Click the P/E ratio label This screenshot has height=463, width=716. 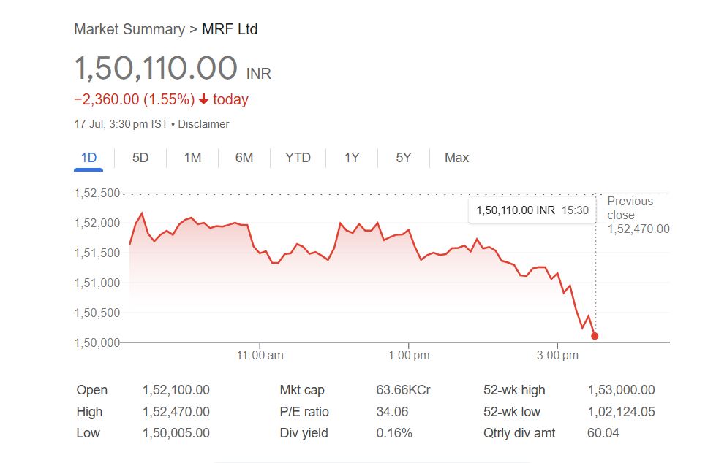304,412
